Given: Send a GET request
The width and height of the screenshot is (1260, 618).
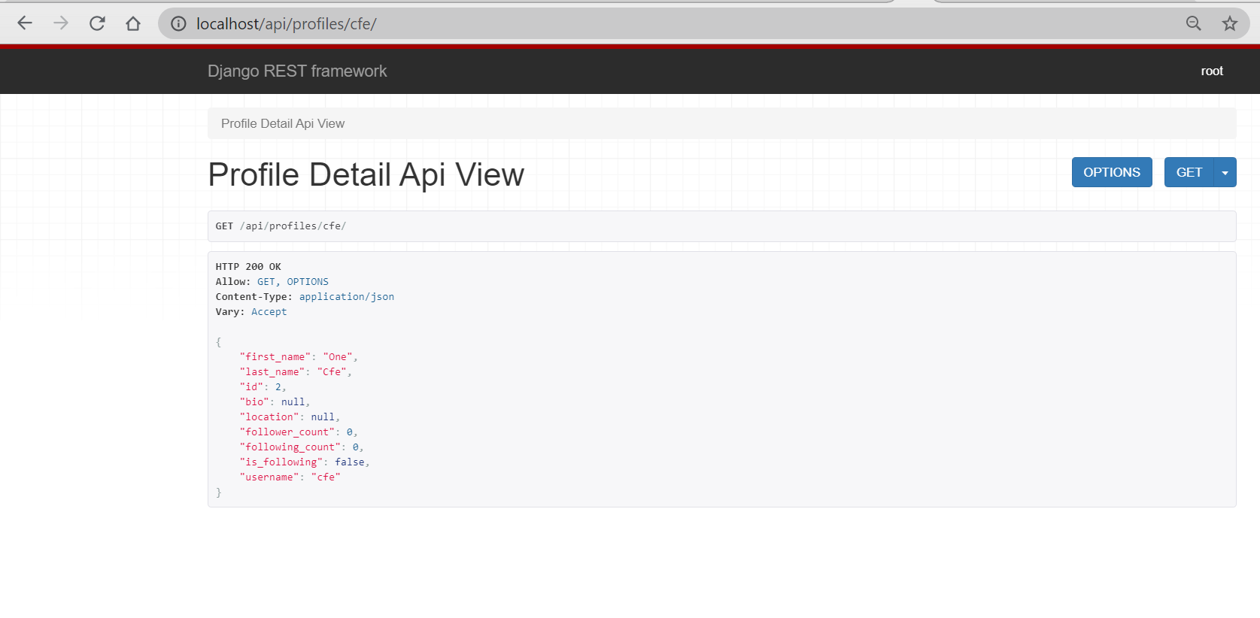Looking at the screenshot, I should point(1189,172).
